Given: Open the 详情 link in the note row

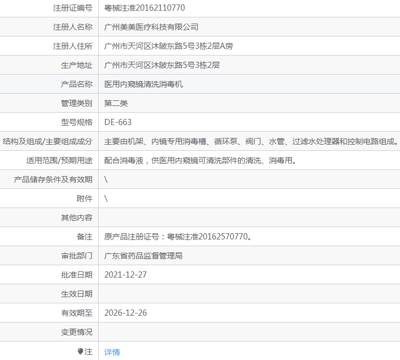Looking at the screenshot, I should 112,352.
